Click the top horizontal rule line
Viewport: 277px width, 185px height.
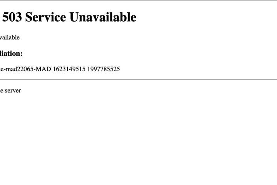[138, 0]
